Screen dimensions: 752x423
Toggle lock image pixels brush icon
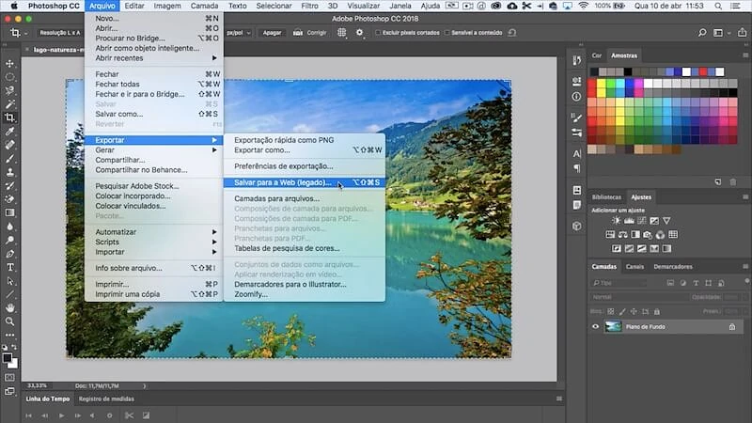click(622, 311)
